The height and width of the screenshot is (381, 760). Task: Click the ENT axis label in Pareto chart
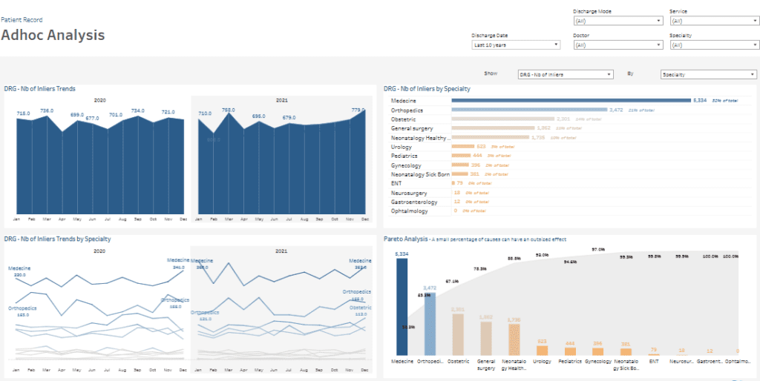tap(655, 361)
